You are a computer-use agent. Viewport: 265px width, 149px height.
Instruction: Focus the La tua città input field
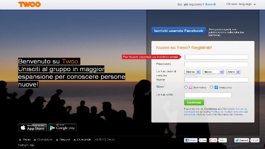pos(208,95)
